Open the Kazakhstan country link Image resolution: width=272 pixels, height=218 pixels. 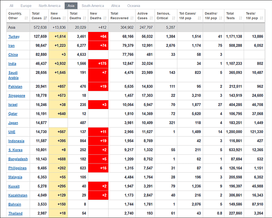(x=18, y=195)
